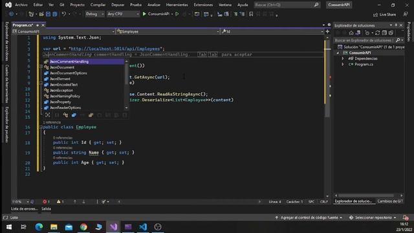Open the Any CPU platform dropdown

[x=123, y=14]
